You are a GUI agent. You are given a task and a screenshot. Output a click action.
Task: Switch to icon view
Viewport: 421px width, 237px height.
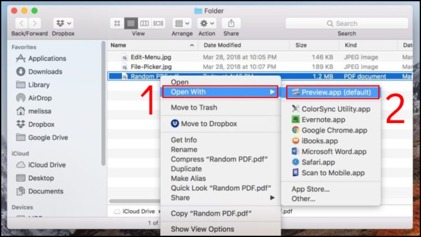pos(117,24)
